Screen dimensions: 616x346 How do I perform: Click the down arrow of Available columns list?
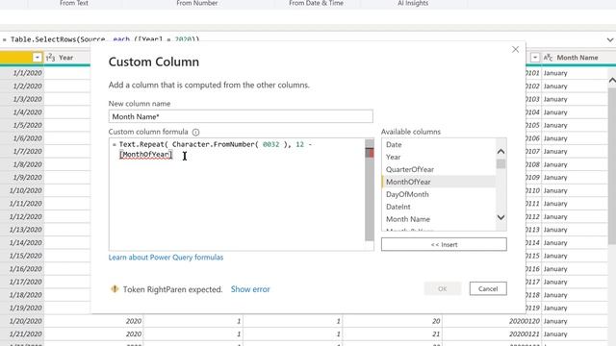tap(500, 217)
